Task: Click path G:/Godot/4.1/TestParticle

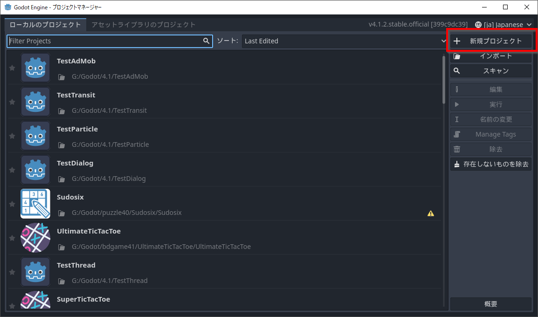Action: (x=110, y=145)
